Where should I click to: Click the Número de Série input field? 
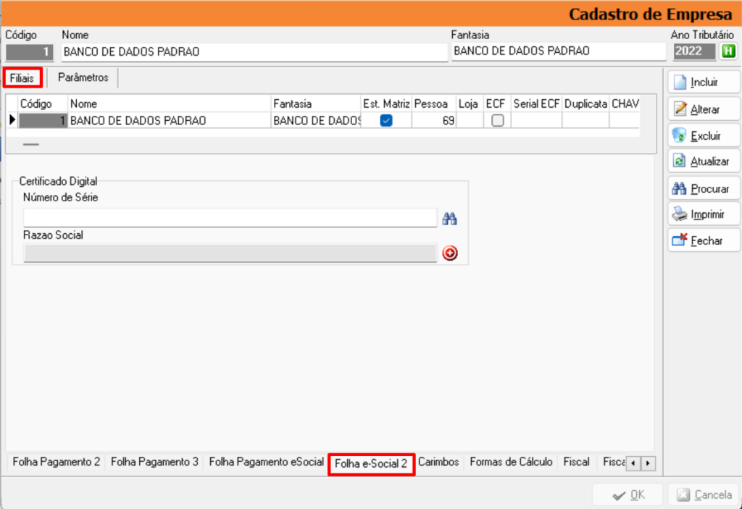click(230, 218)
